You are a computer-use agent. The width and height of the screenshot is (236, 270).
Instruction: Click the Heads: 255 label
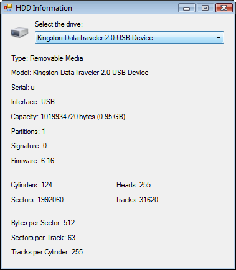pyautogui.click(x=133, y=185)
